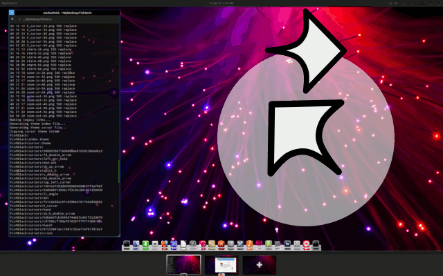This screenshot has width=443, height=276.
Task: Click the line 'FishBlack/cursors/sb_h_double_arrow'
Action: pos(43,214)
